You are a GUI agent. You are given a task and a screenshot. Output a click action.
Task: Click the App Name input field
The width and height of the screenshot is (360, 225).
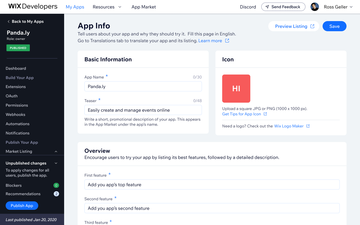(143, 86)
